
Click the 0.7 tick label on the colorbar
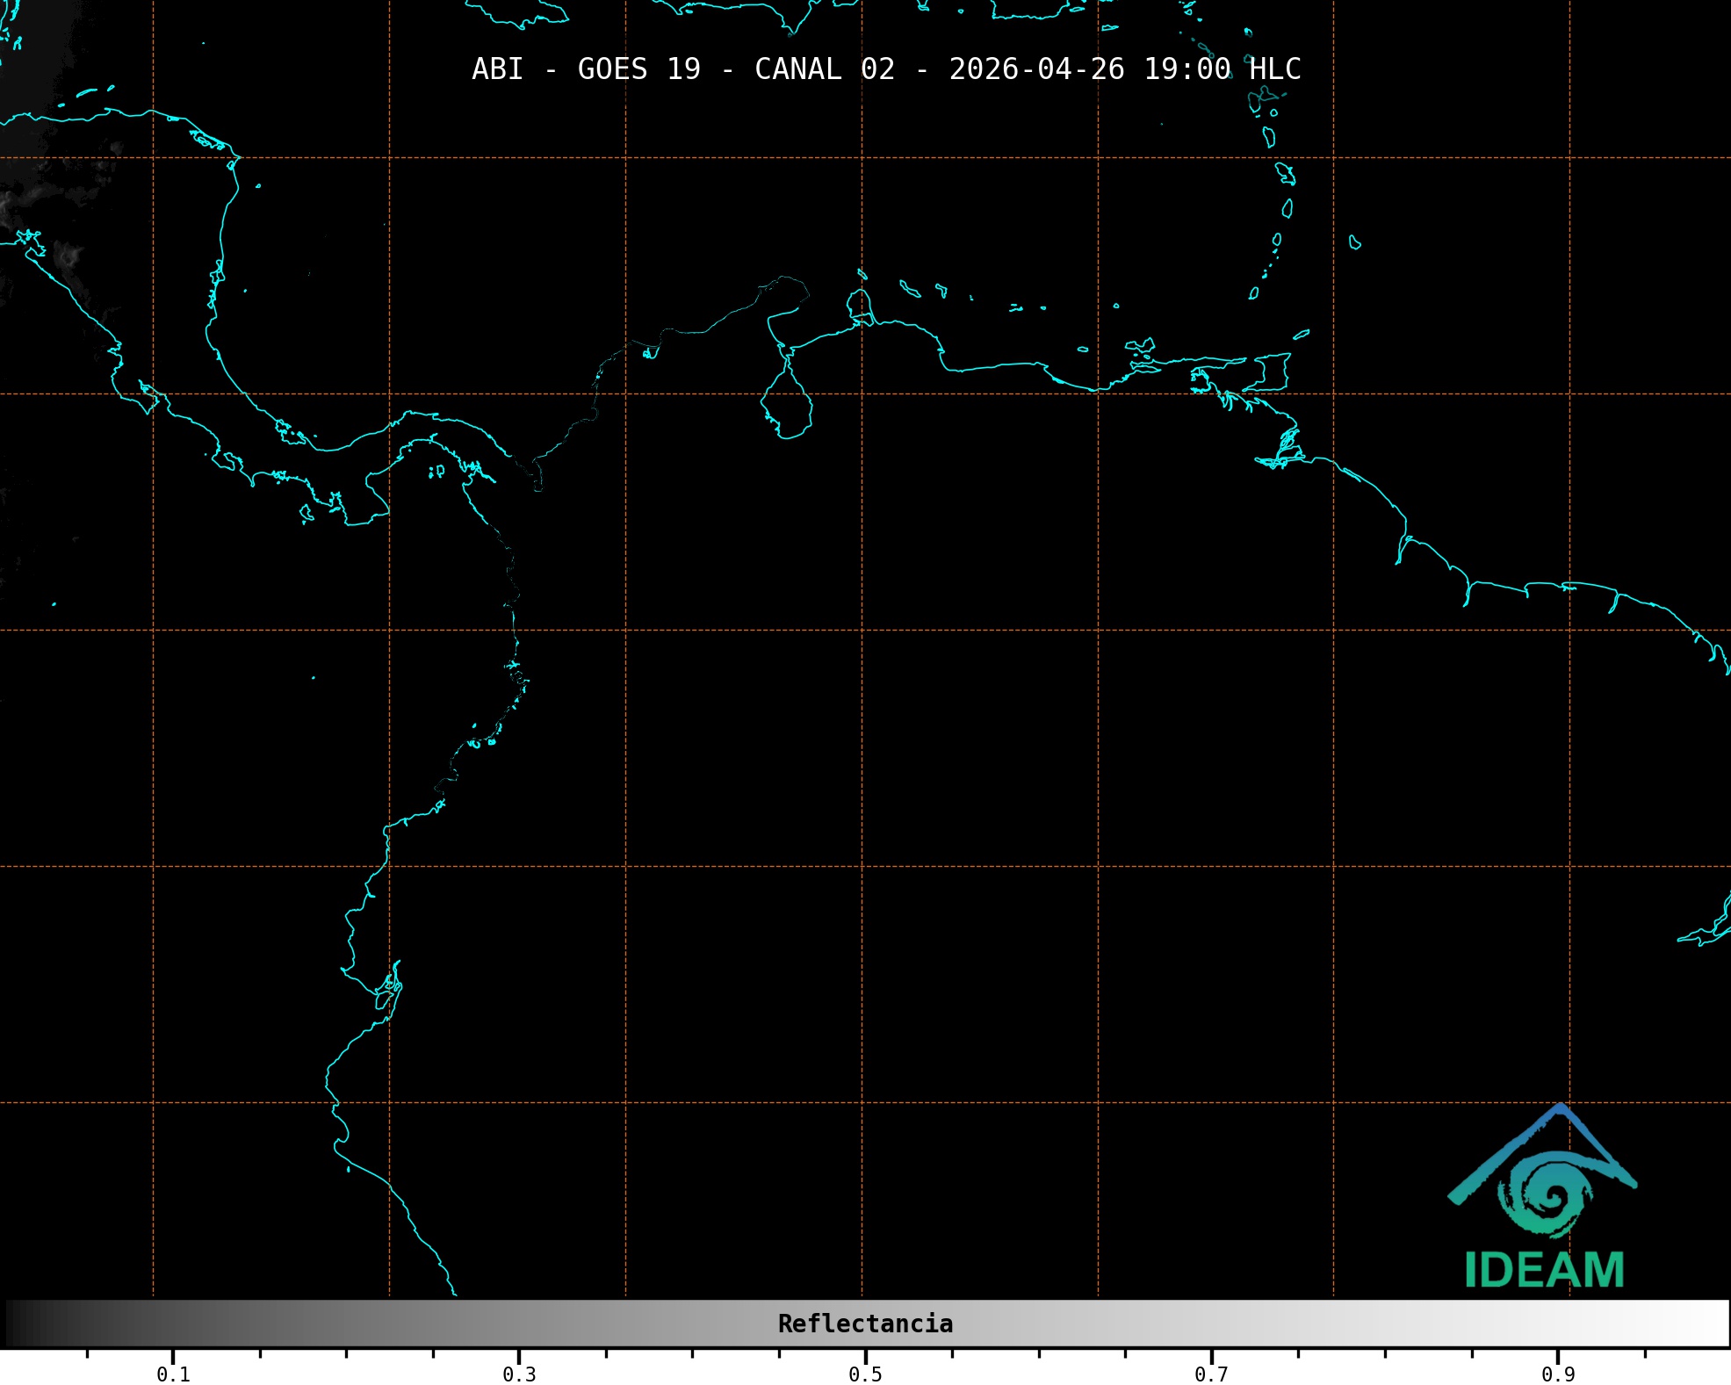pyautogui.click(x=1211, y=1374)
